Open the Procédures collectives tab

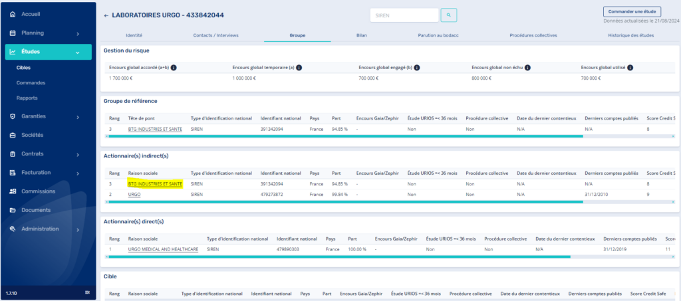tap(533, 35)
